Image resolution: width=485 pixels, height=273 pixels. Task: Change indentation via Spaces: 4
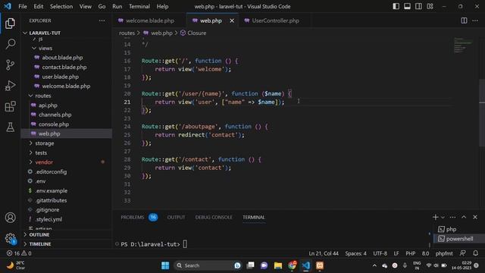[x=355, y=253]
